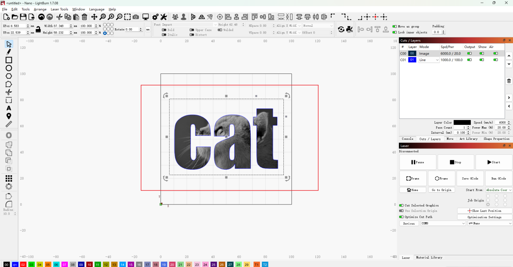
Task: Disable the Cut Selected Graphics toggle
Action: 401,206
